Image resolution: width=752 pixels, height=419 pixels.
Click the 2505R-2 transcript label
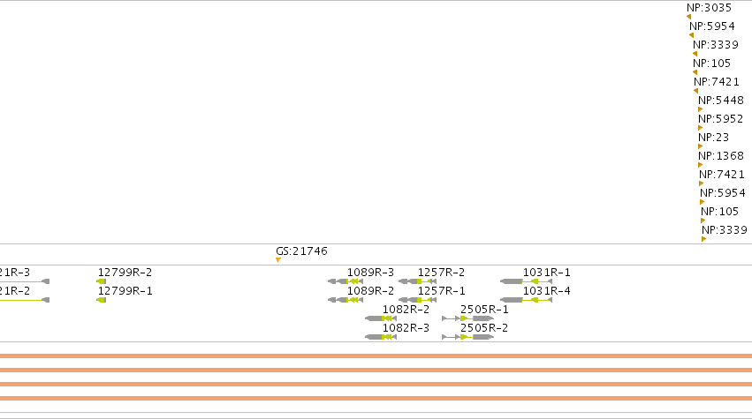tap(484, 328)
